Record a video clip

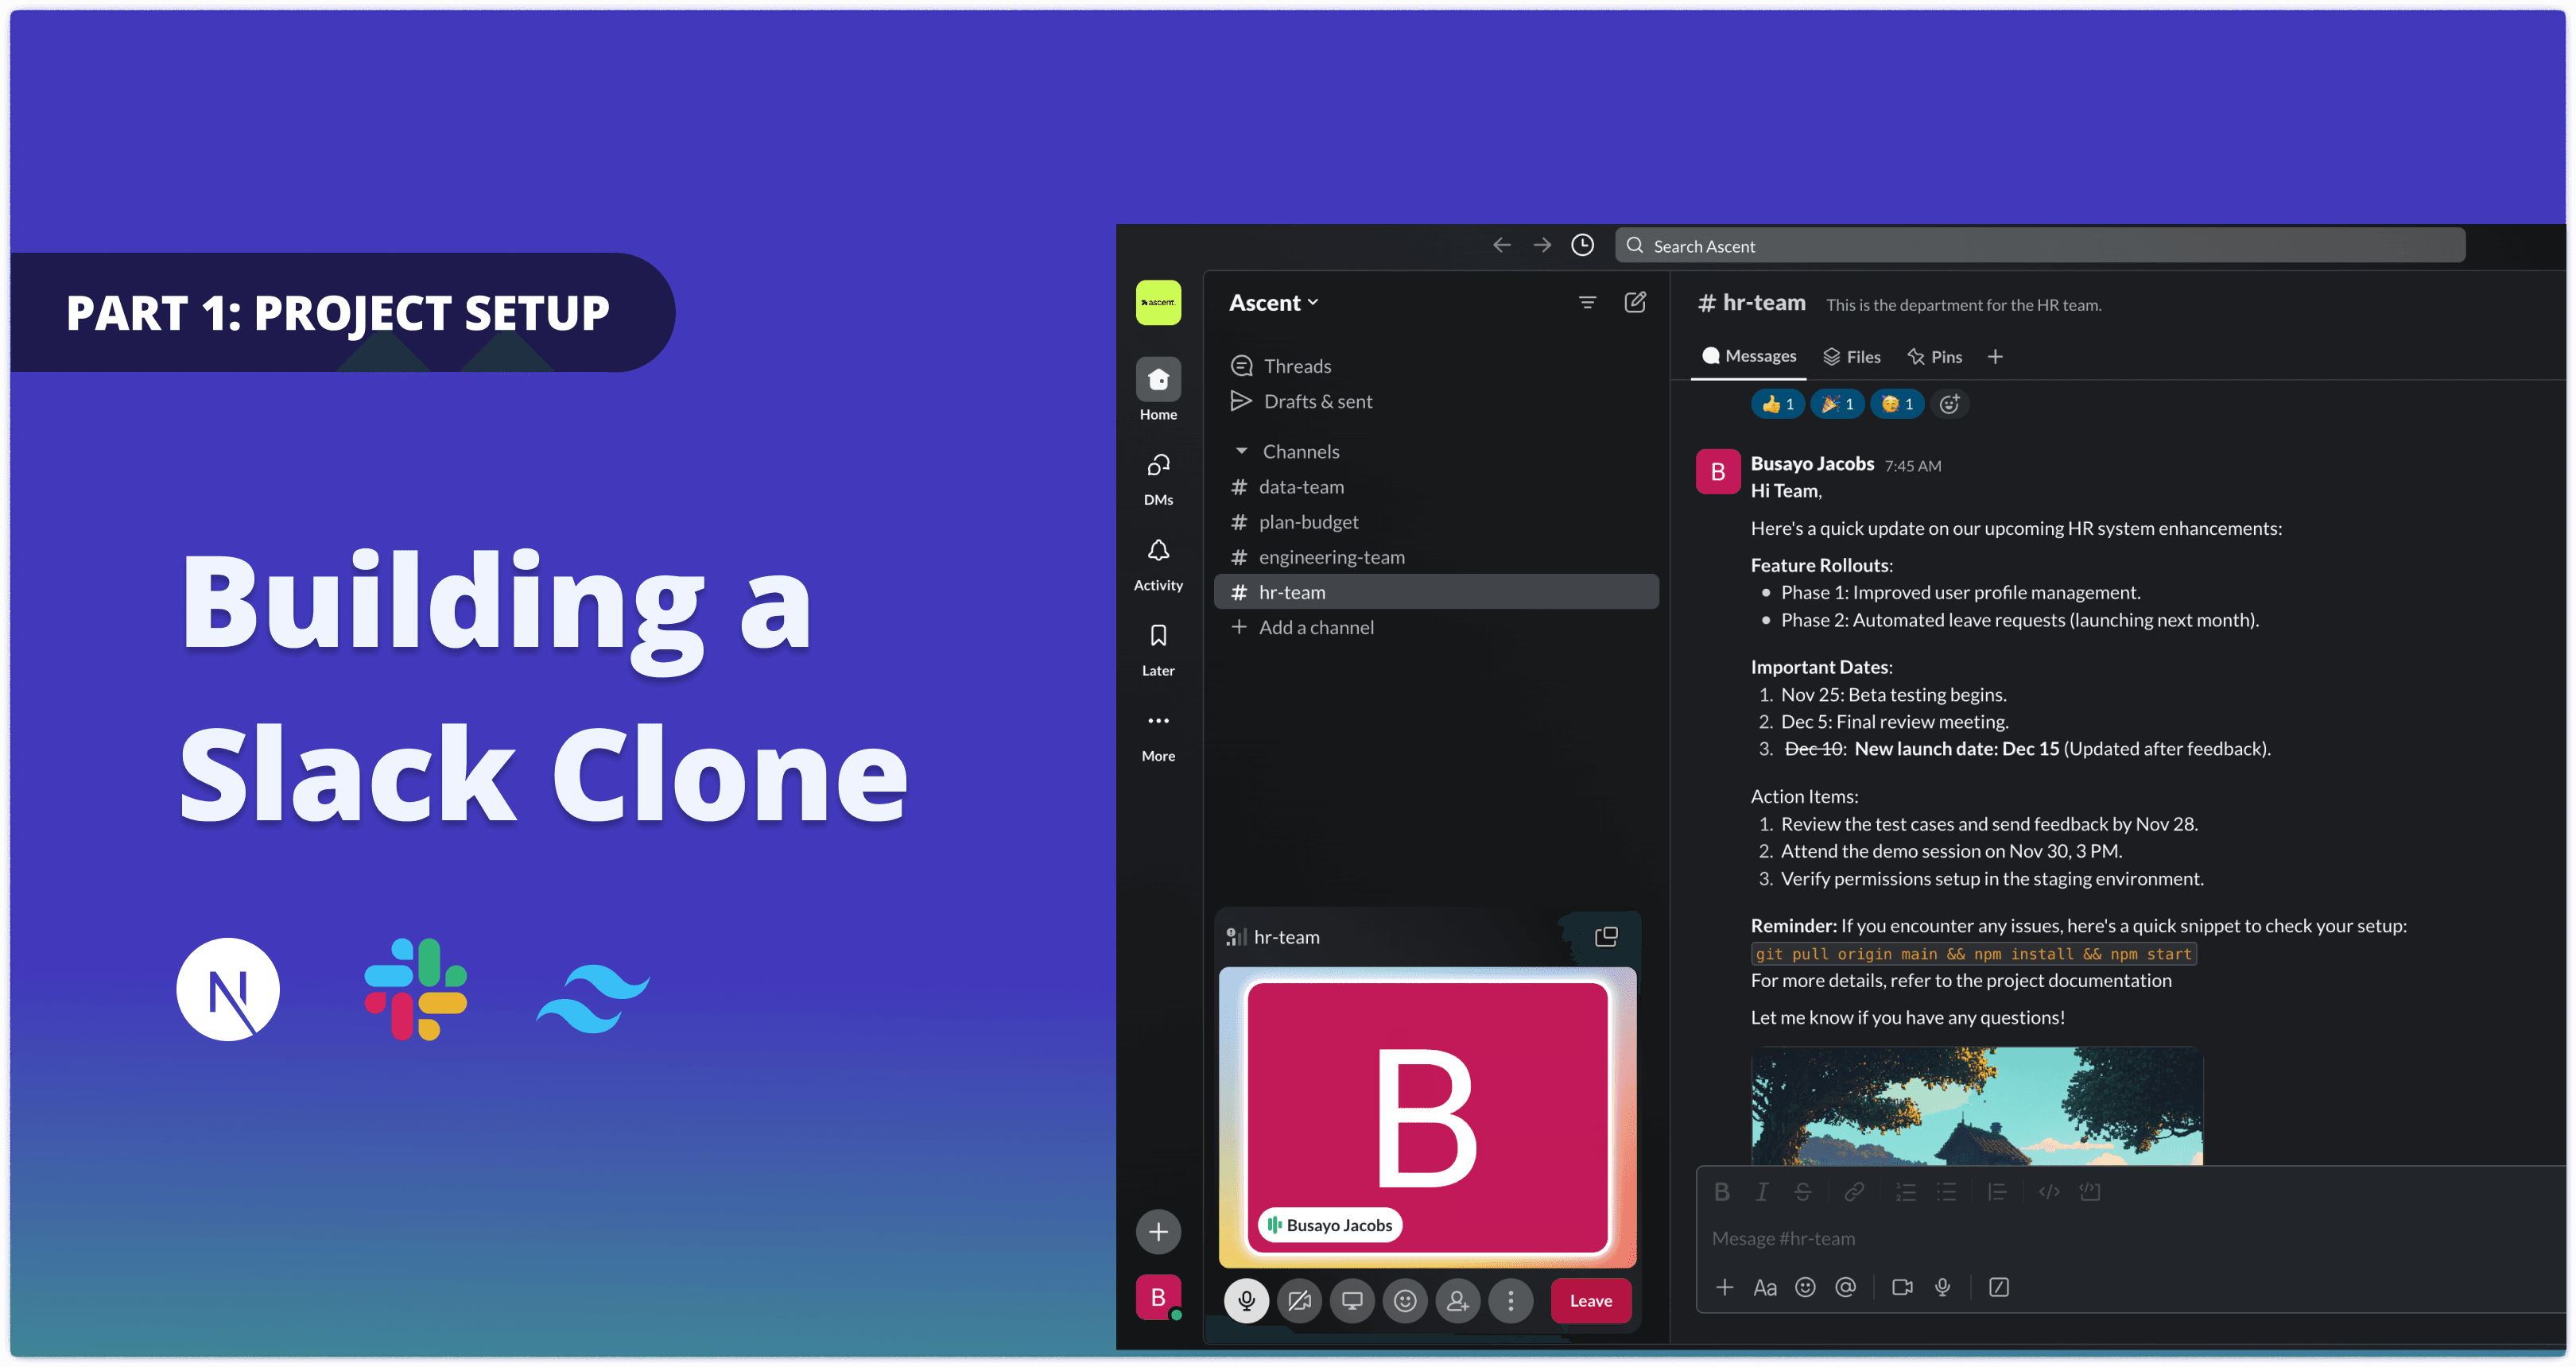tap(1902, 1287)
